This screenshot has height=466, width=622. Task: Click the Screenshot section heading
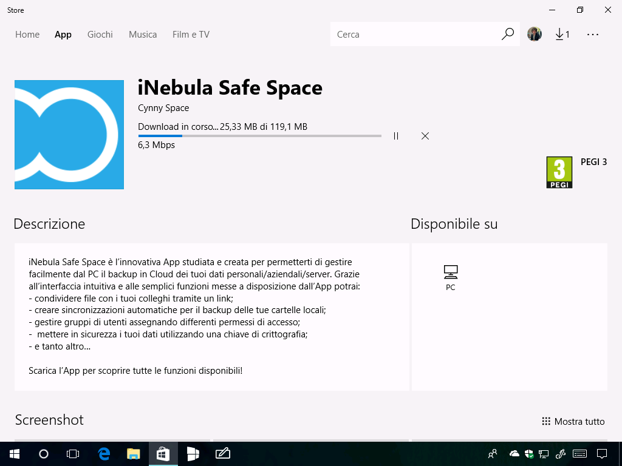tap(49, 420)
